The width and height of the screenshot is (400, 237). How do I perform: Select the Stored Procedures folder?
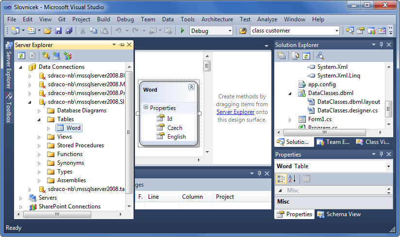pyautogui.click(x=80, y=145)
